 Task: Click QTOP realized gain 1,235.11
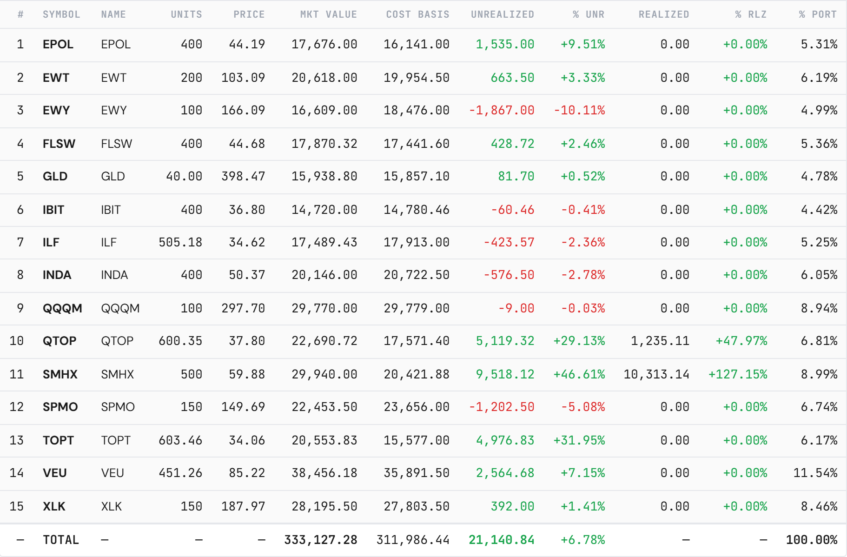(660, 341)
